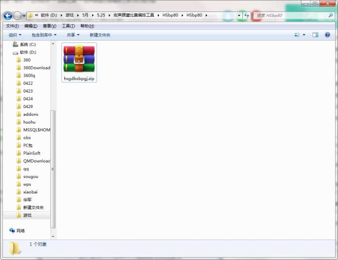The width and height of the screenshot is (338, 260).
Task: Open the addons folder in sidebar
Action: [x=30, y=114]
